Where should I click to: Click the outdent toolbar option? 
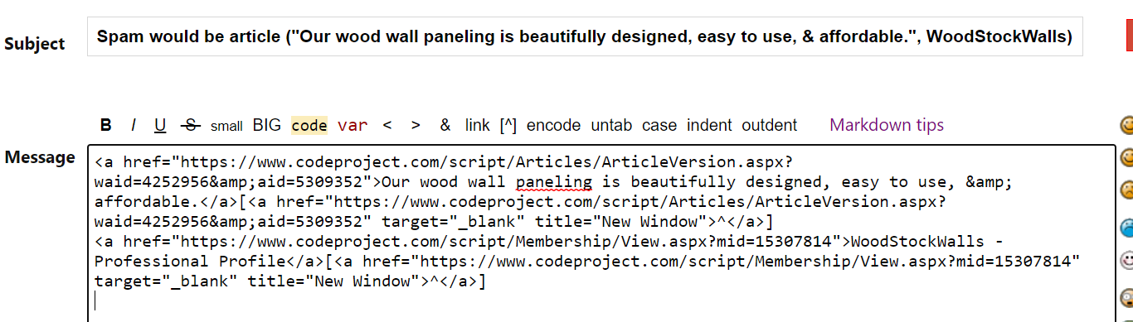coord(769,126)
